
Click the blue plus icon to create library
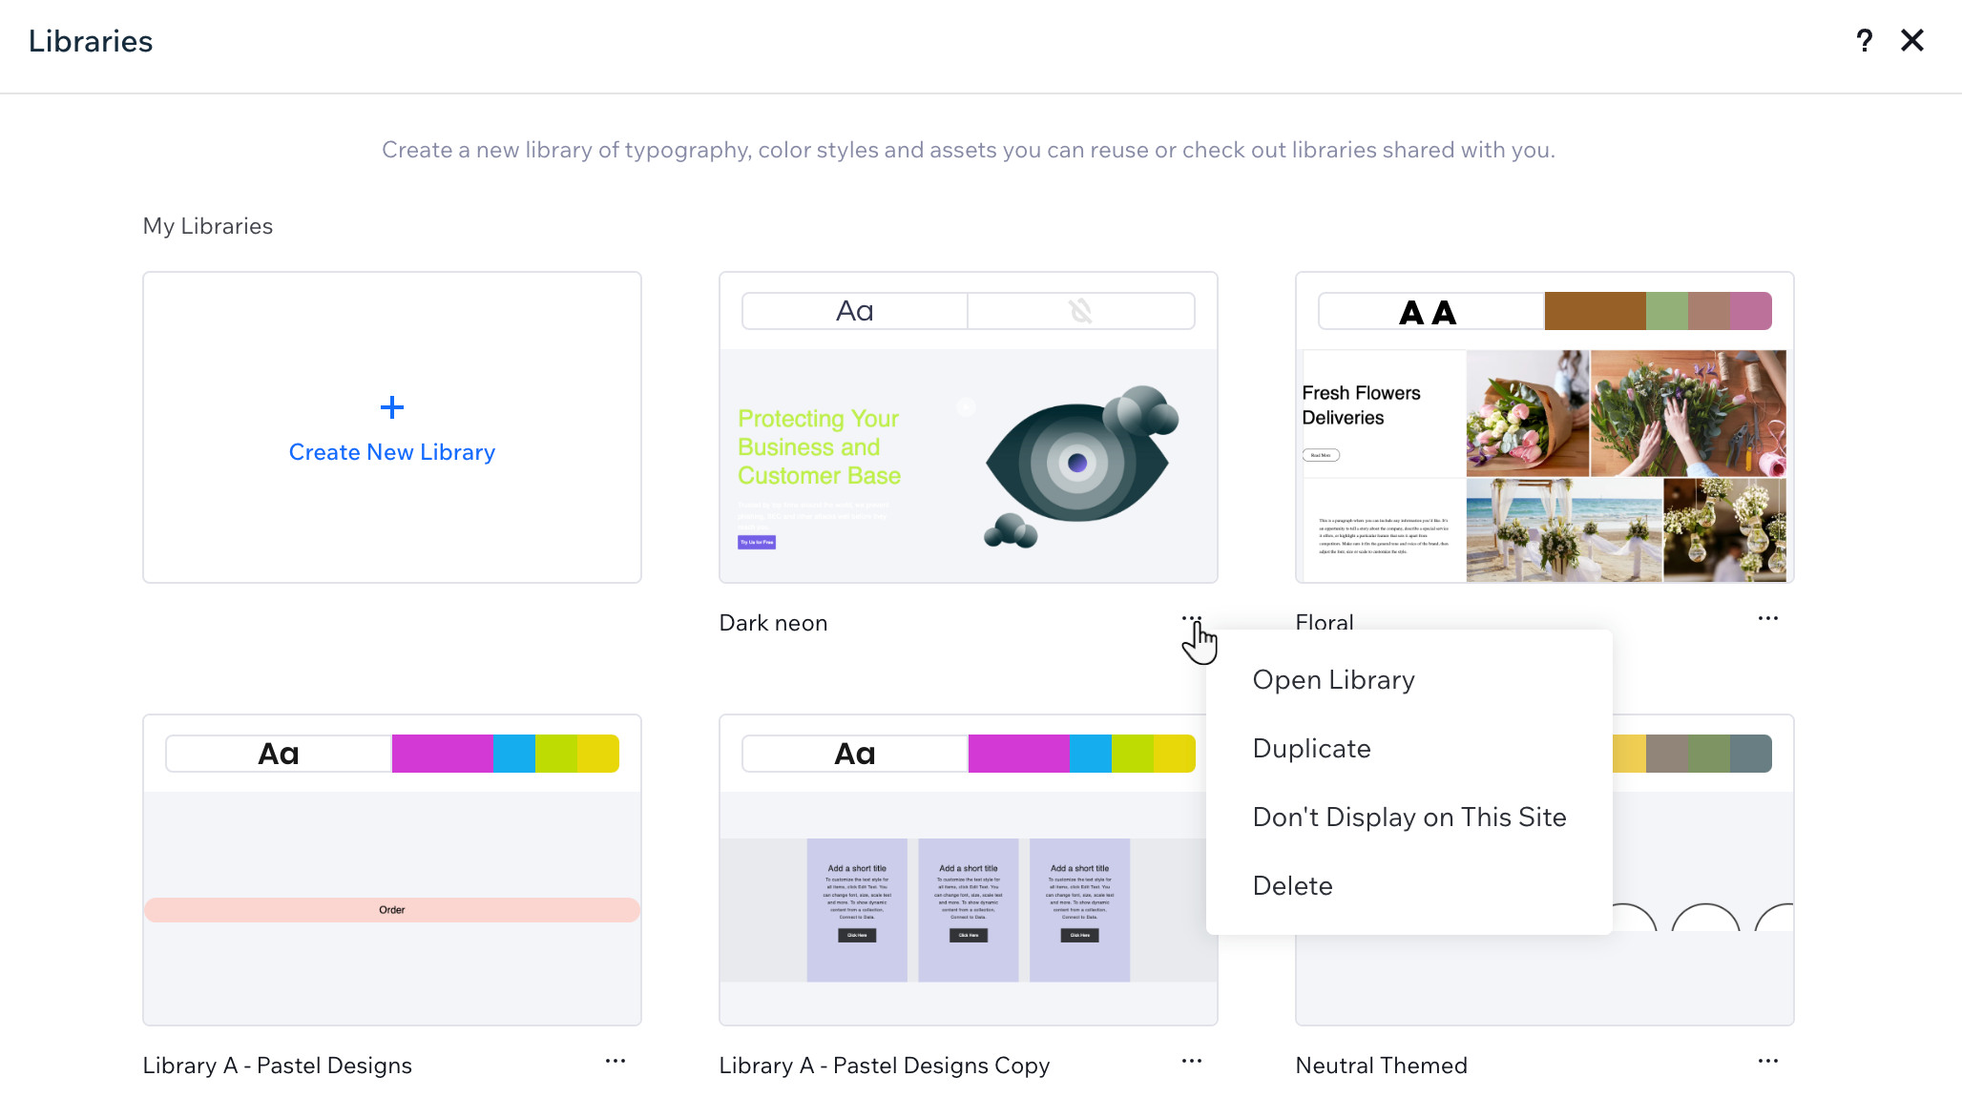point(392,406)
